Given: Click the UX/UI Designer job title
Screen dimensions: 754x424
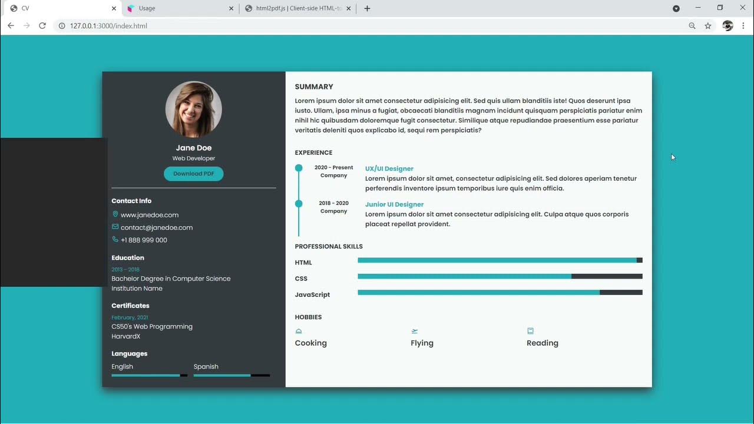Looking at the screenshot, I should point(389,168).
